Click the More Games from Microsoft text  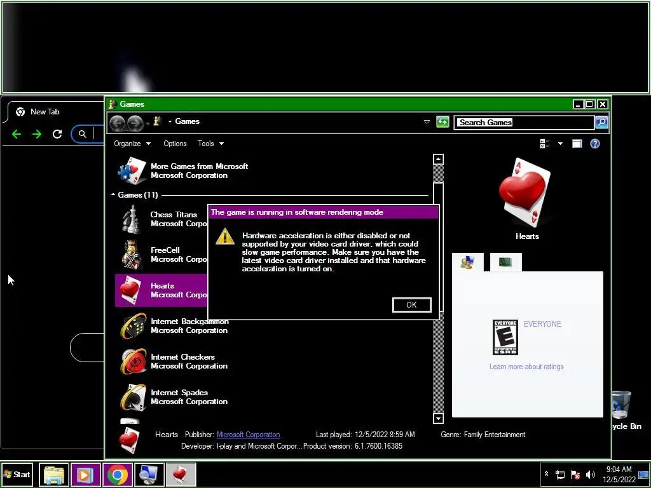pos(199,166)
